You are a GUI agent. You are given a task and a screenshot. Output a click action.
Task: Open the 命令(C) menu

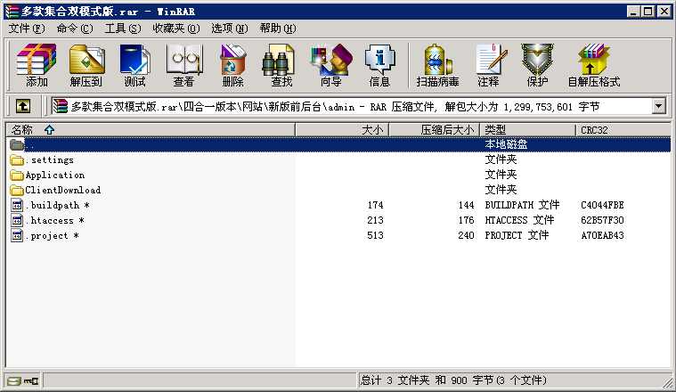[x=75, y=29]
